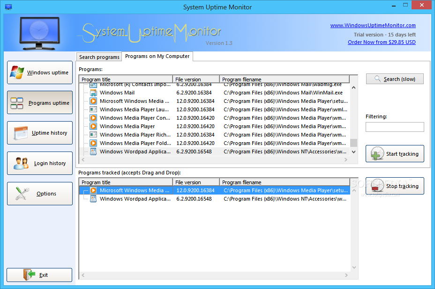This screenshot has width=435, height=289.
Task: Sort Programs list by Program filename header
Action: pyautogui.click(x=285, y=79)
